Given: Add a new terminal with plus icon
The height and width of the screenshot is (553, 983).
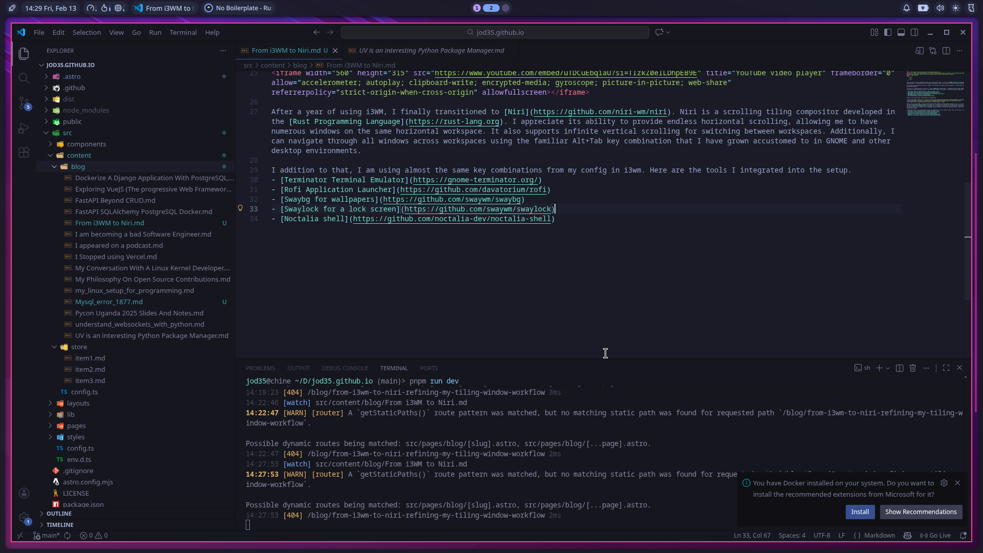Looking at the screenshot, I should (879, 368).
